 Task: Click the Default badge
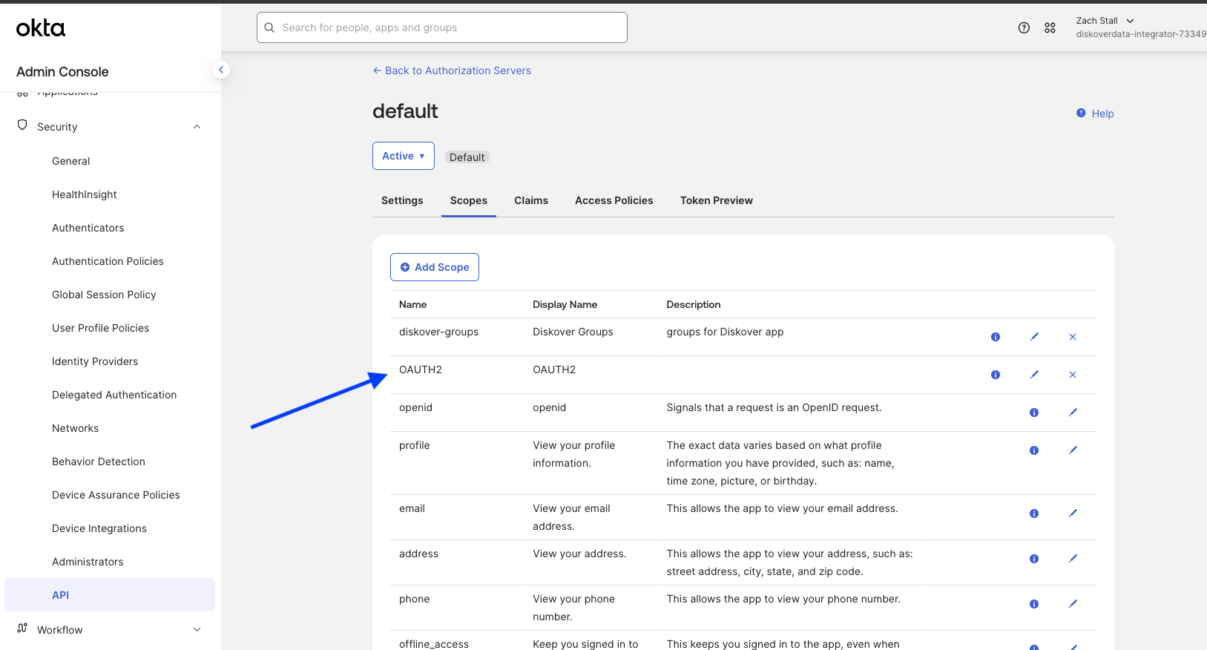coord(467,157)
